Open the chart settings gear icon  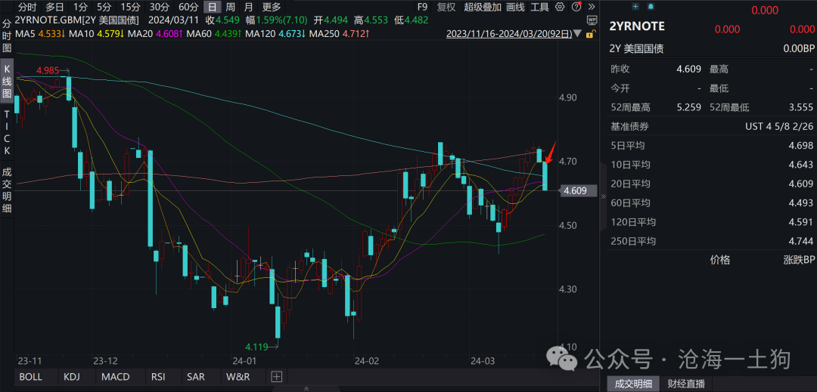click(560, 7)
